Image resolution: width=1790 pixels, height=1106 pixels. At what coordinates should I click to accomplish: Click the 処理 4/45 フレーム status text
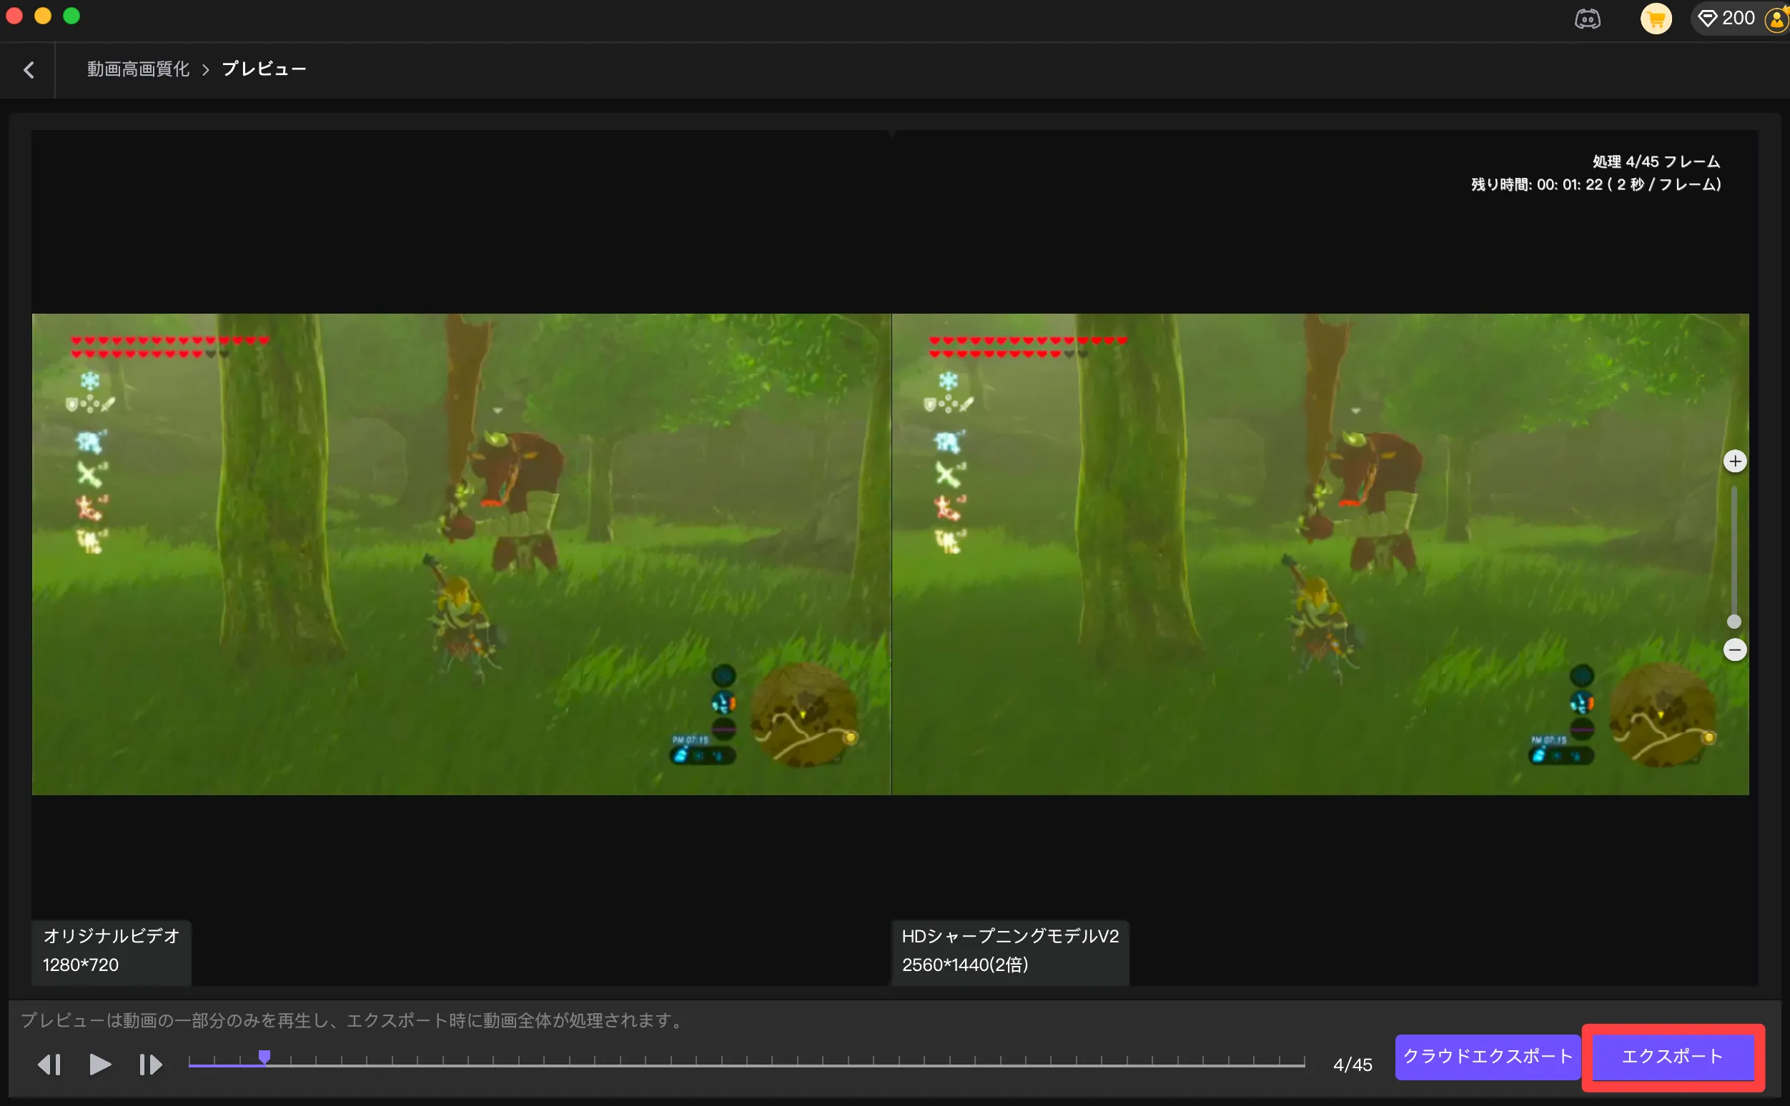point(1656,161)
